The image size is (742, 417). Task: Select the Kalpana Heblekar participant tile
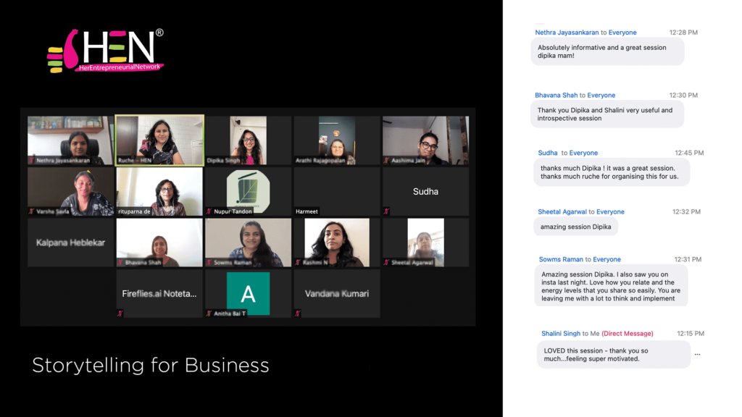[70, 243]
